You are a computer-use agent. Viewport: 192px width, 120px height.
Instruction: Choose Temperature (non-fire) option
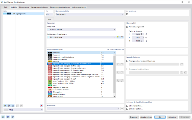pyautogui.click(x=80, y=88)
